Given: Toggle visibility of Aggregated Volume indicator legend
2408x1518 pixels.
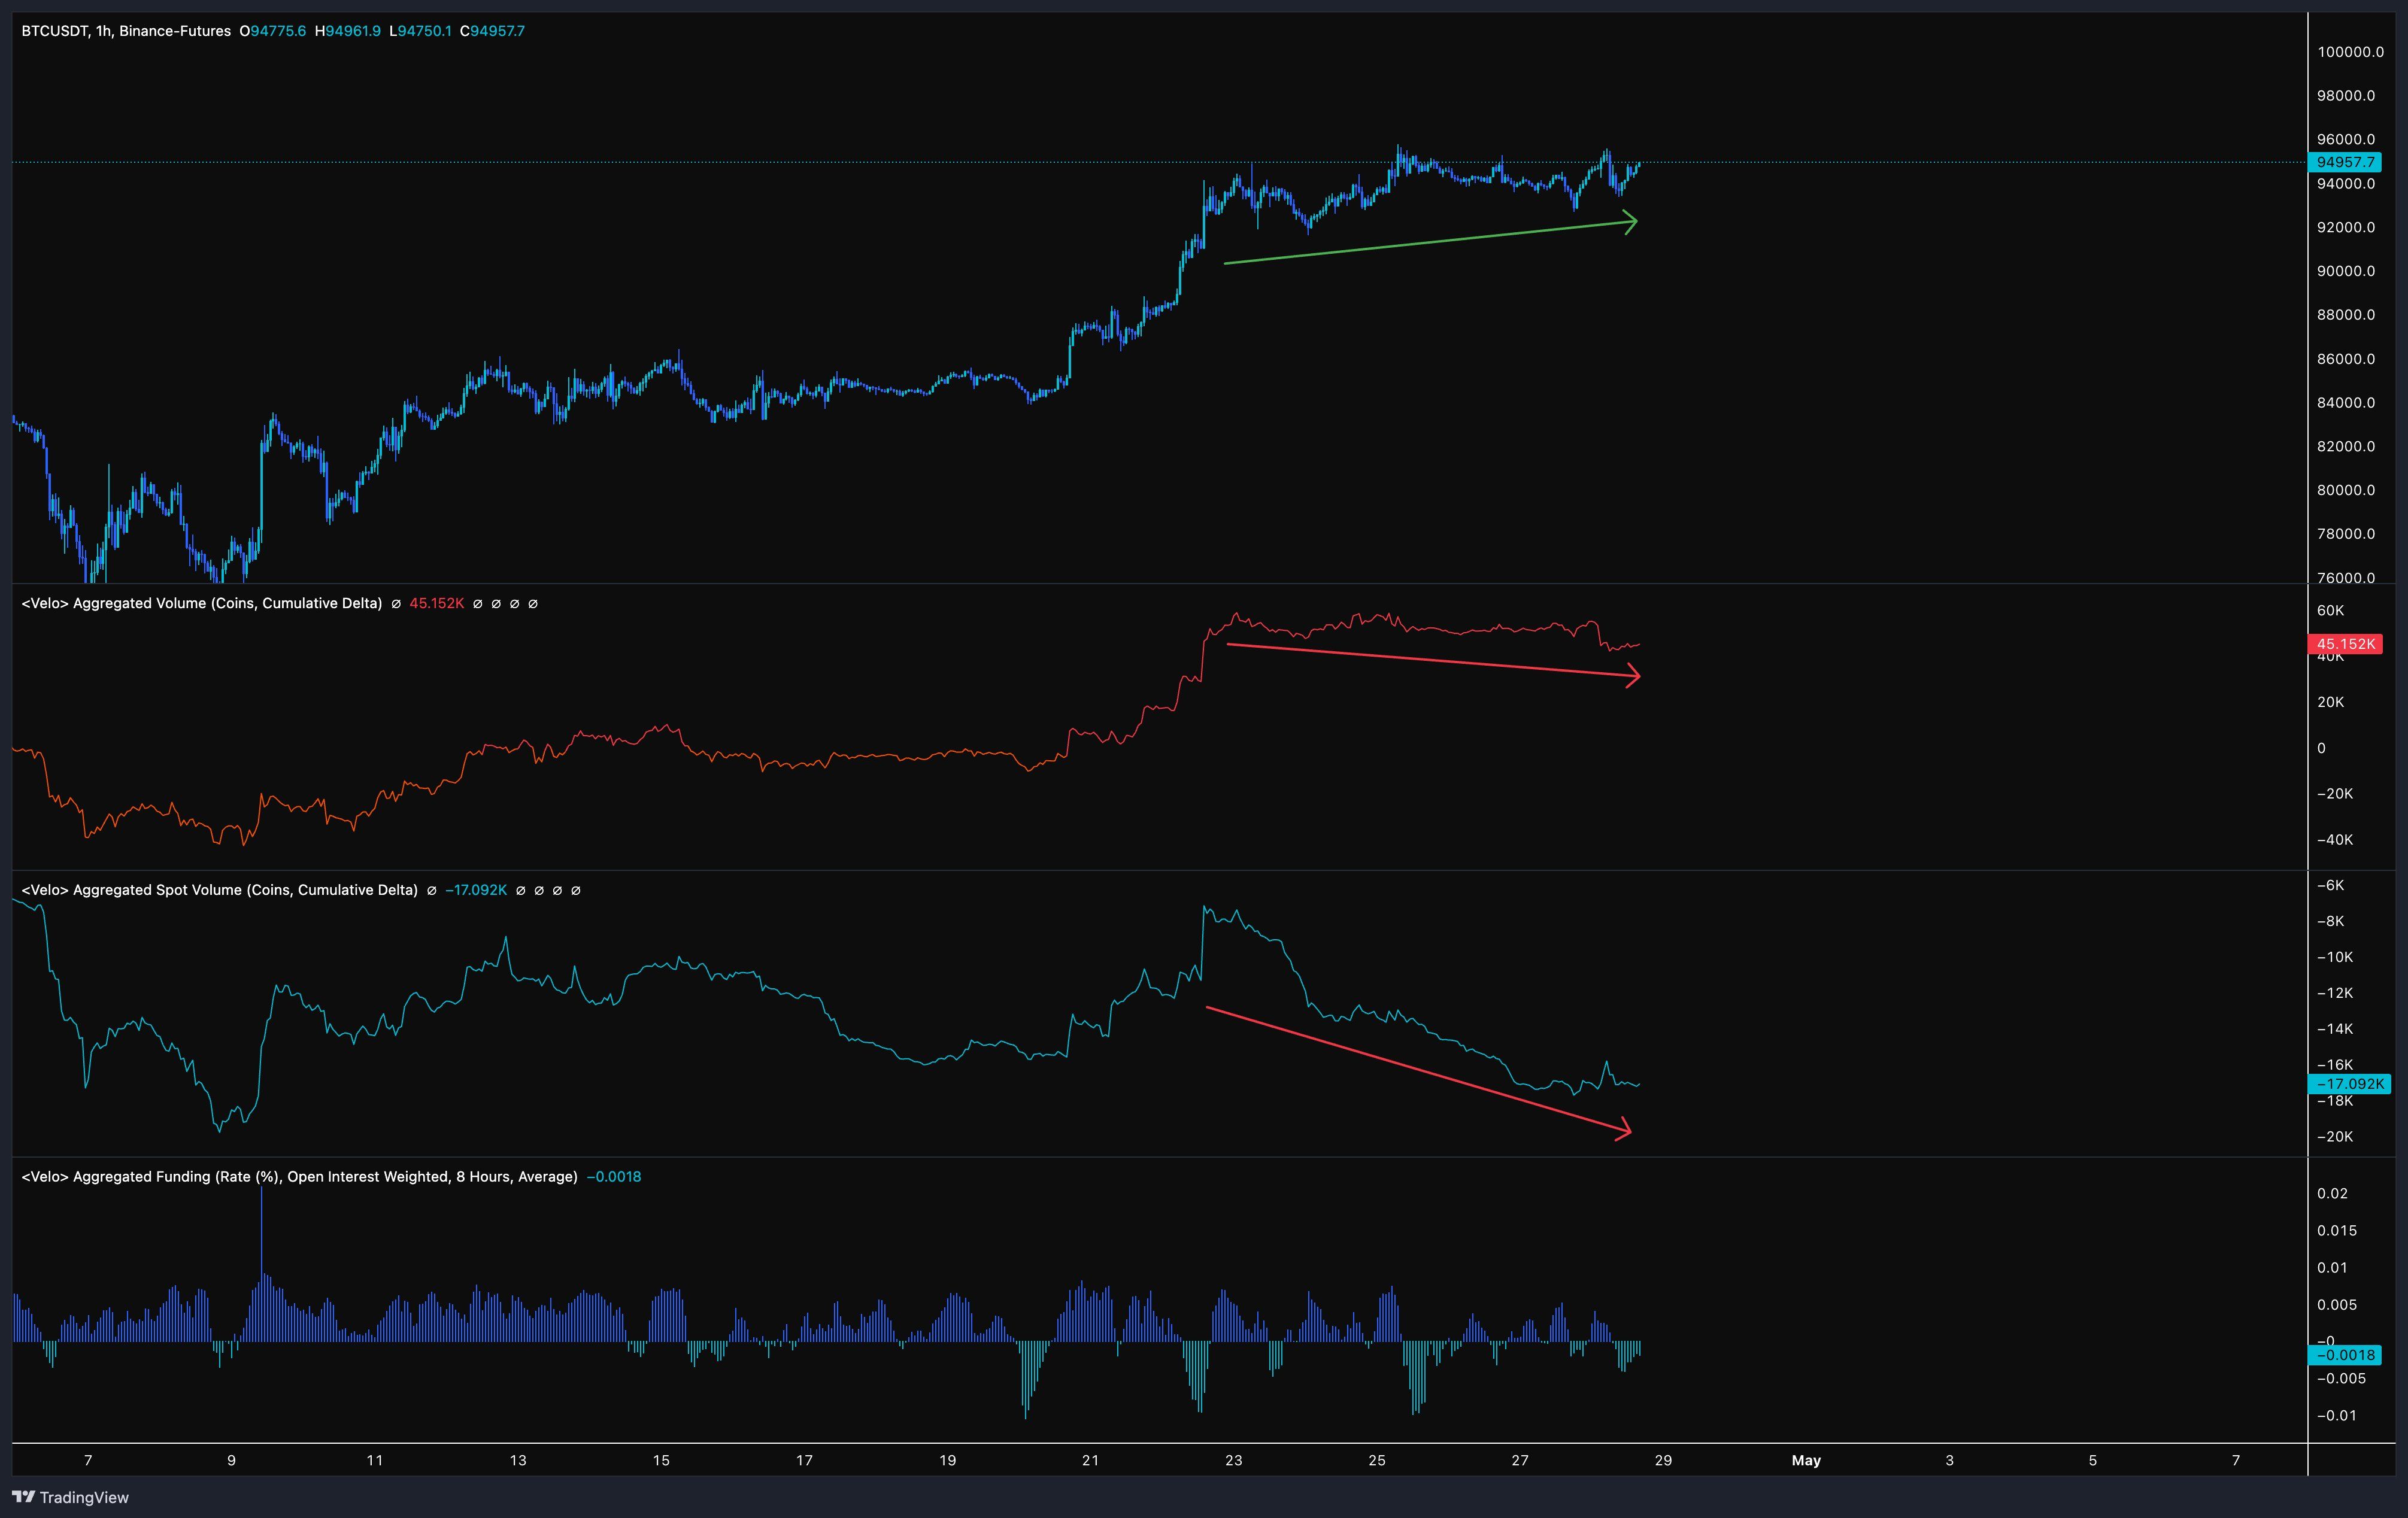Looking at the screenshot, I should 200,604.
